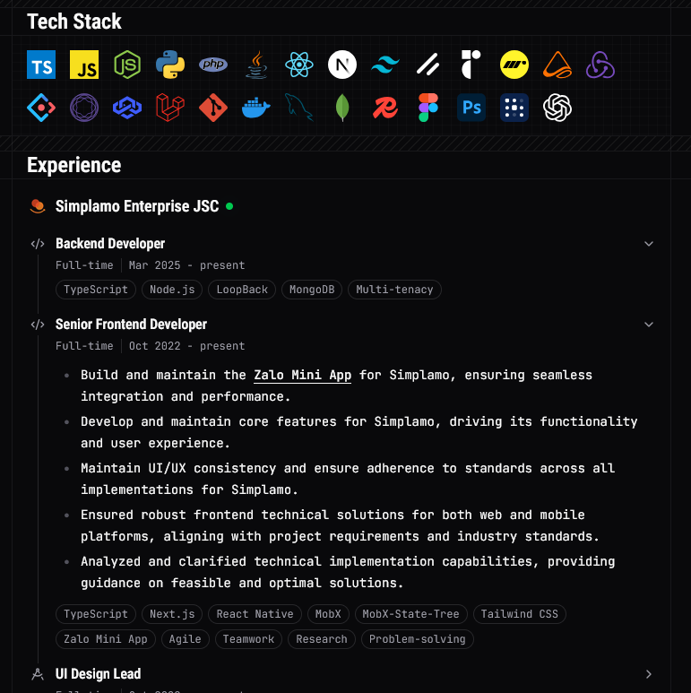The image size is (691, 693).
Task: Click the Docker whale icon
Action: pyautogui.click(x=256, y=108)
